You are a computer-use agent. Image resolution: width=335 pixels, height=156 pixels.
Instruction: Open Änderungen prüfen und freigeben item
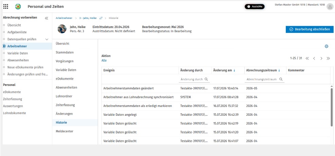point(27,74)
